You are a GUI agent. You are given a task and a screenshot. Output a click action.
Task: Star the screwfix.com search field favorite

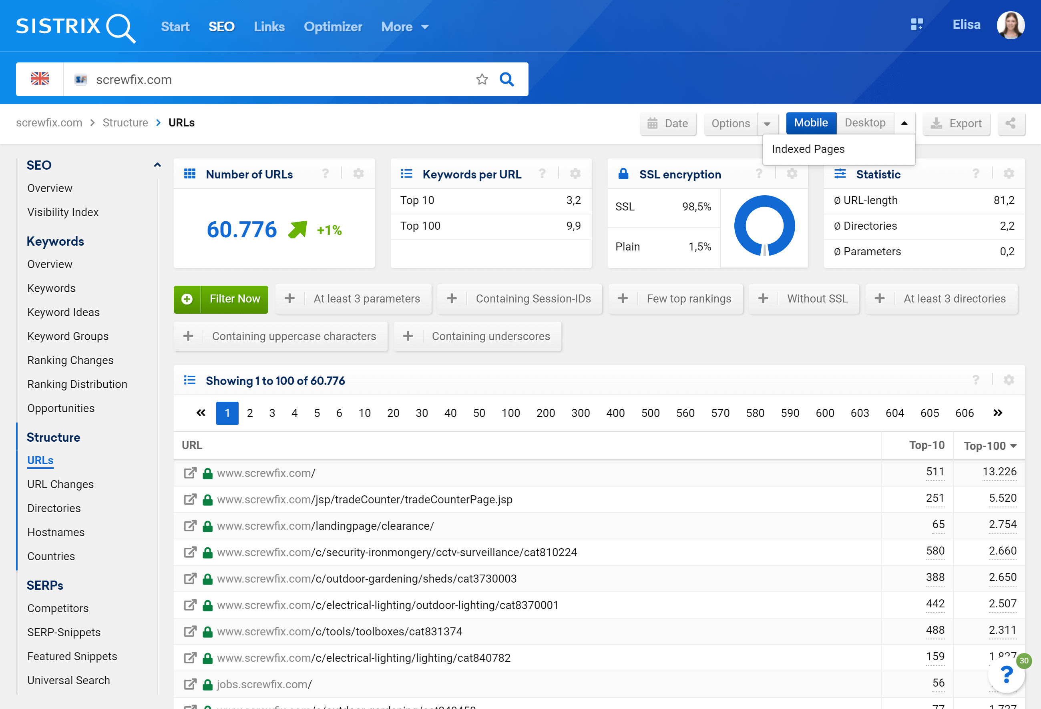(482, 79)
